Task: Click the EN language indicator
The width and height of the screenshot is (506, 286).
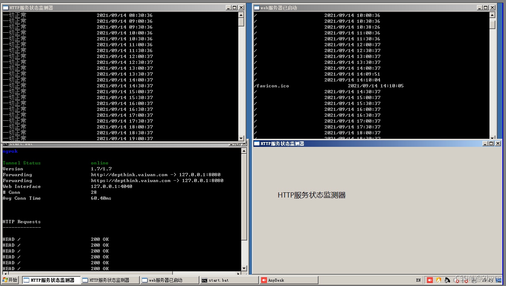Action: (x=418, y=280)
